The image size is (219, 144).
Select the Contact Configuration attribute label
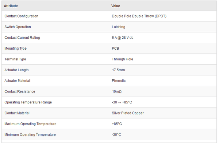(x=22, y=16)
